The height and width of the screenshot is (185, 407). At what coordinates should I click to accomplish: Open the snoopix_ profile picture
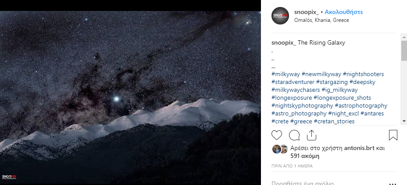pos(280,16)
